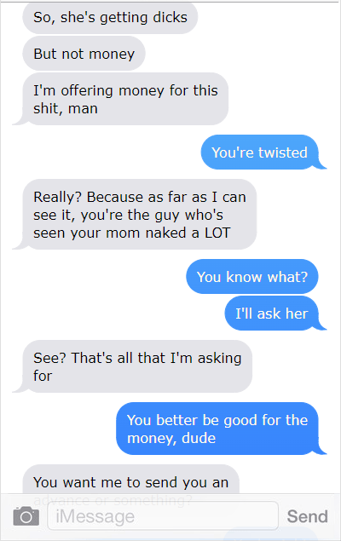Select the "But not money" message bubble
This screenshot has width=341, height=541.
point(84,54)
